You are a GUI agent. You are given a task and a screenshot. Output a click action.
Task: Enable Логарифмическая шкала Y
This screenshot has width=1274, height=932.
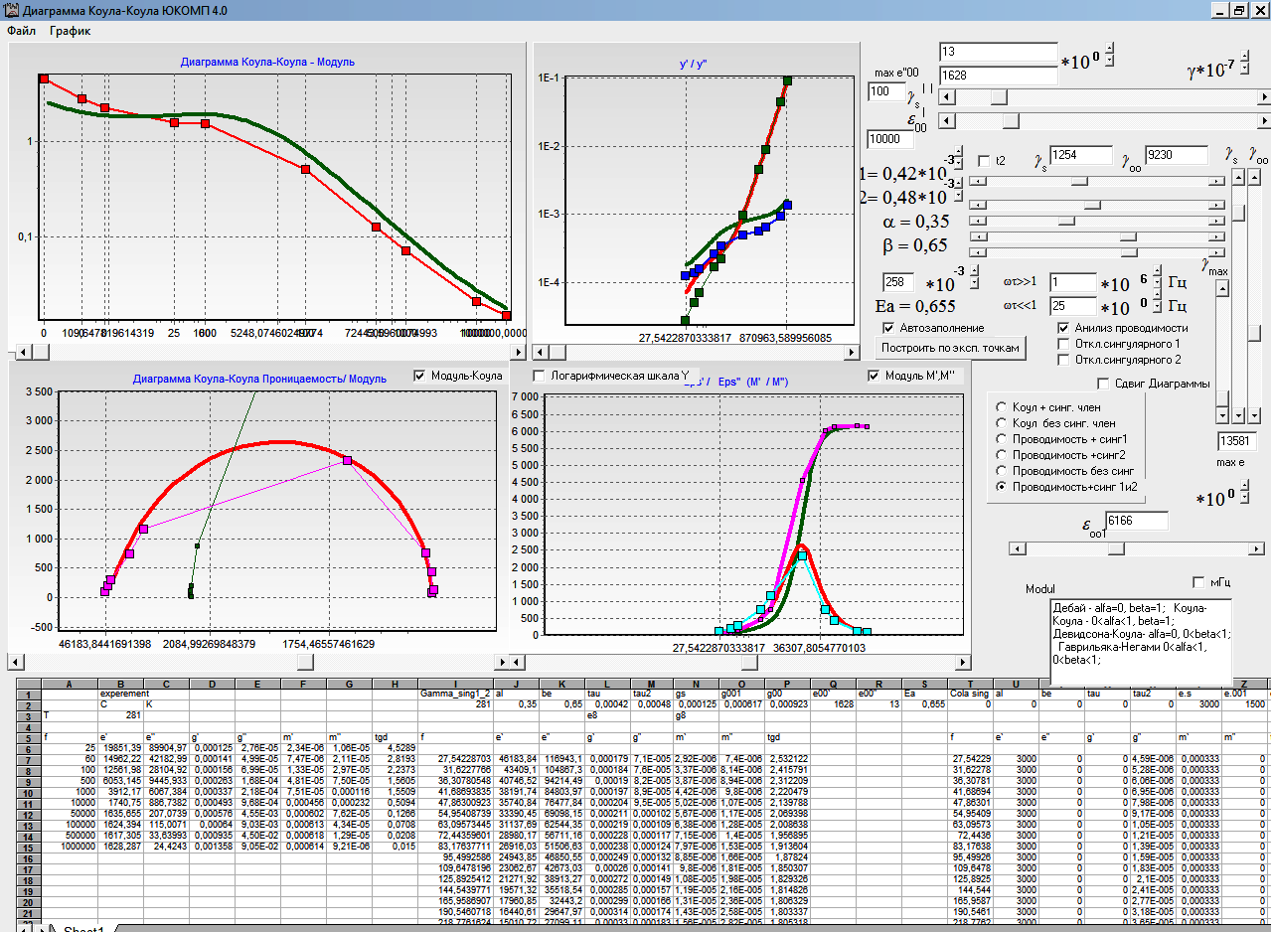(x=539, y=376)
